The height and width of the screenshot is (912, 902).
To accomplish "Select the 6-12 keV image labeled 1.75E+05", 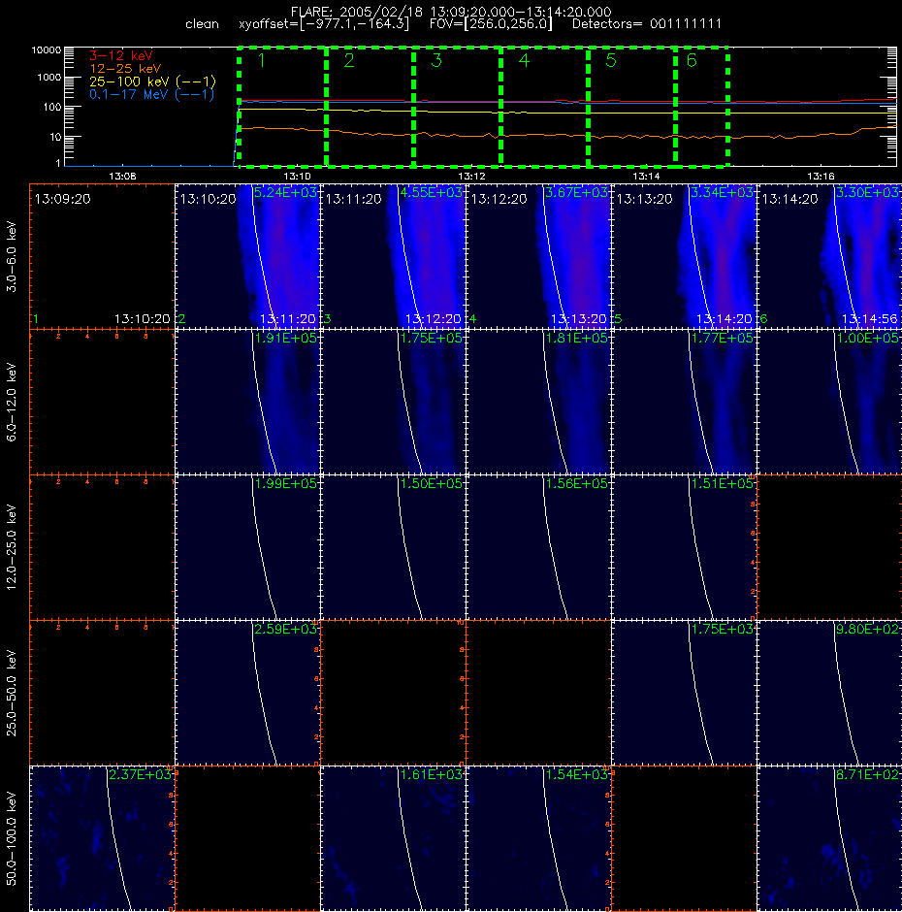I will pyautogui.click(x=393, y=402).
